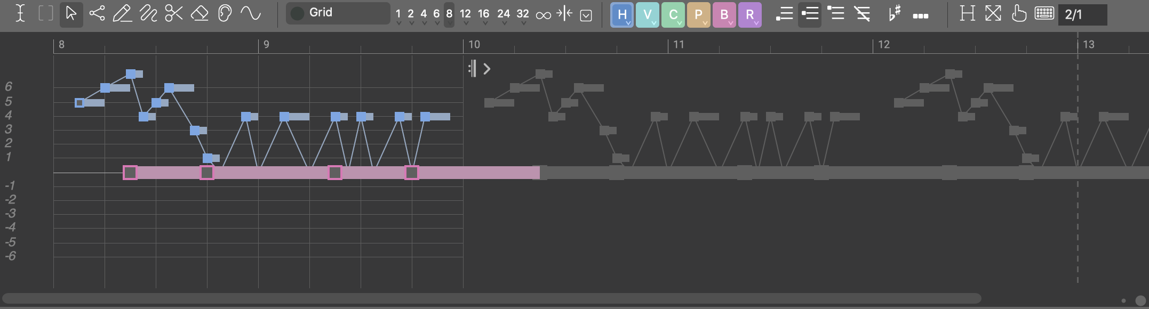Open the Grid mode dropdown
Image resolution: width=1149 pixels, height=309 pixels.
pyautogui.click(x=338, y=13)
